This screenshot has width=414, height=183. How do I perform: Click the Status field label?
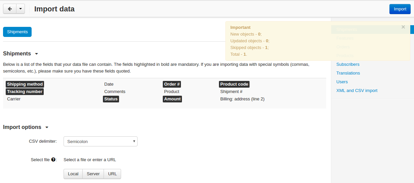(x=111, y=99)
